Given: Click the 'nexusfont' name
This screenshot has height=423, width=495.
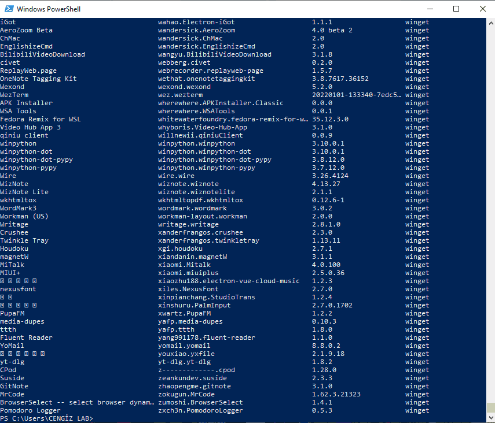Looking at the screenshot, I should [19, 289].
